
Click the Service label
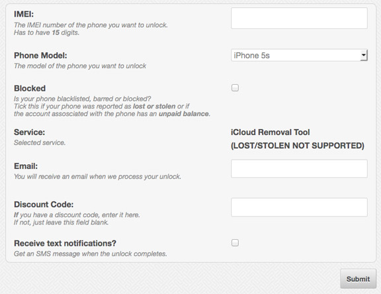pos(29,132)
